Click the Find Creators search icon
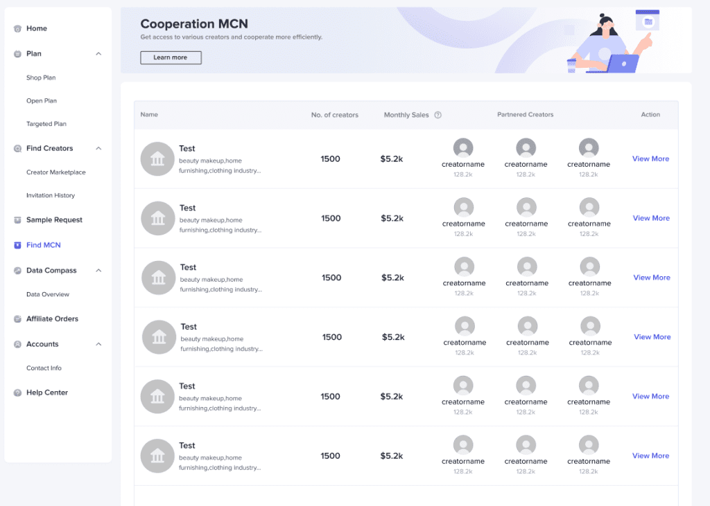Viewport: 710px width, 506px height. [x=17, y=148]
